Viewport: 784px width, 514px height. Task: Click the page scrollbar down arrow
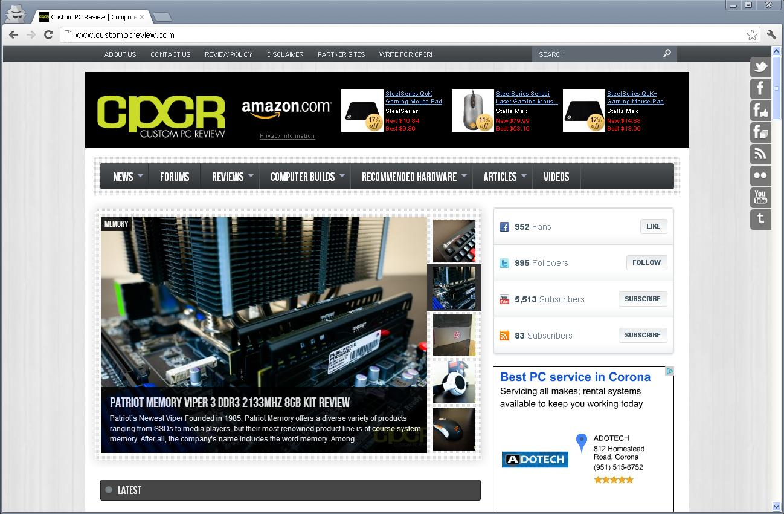(776, 506)
